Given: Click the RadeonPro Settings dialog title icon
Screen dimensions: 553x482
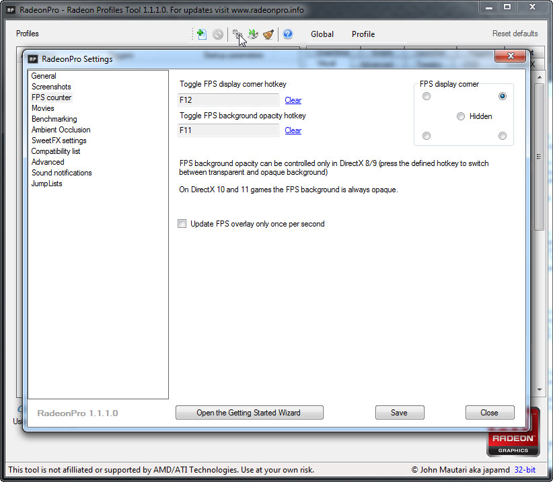Looking at the screenshot, I should point(33,59).
